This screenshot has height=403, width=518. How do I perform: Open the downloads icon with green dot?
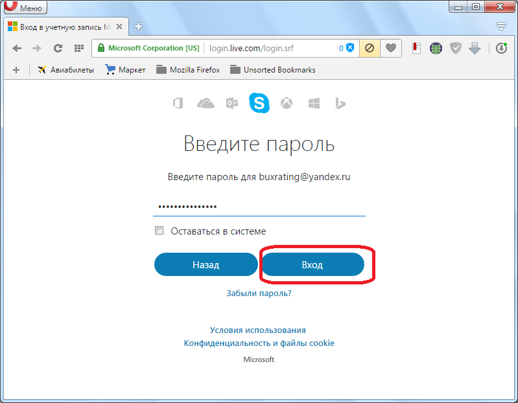502,49
